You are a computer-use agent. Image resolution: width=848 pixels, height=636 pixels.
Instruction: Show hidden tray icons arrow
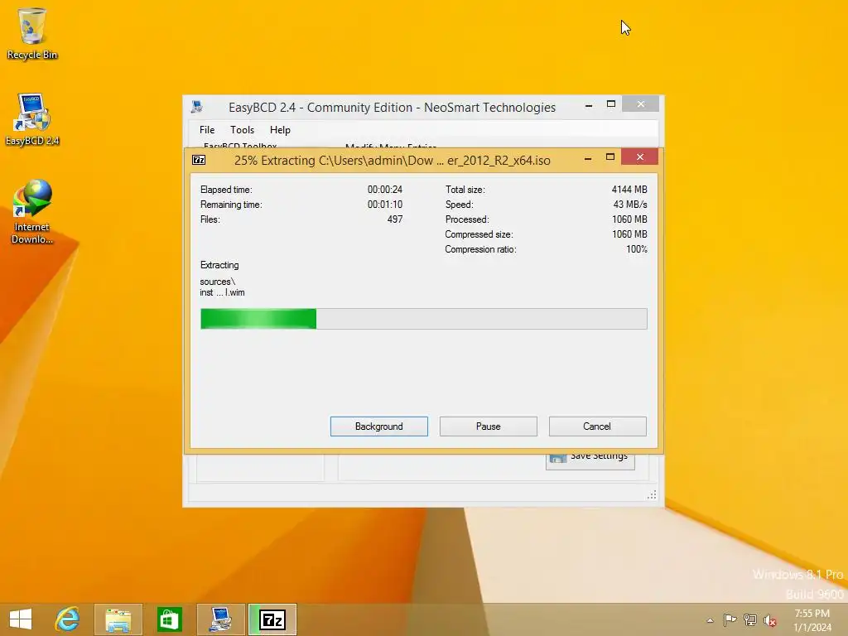pyautogui.click(x=710, y=620)
